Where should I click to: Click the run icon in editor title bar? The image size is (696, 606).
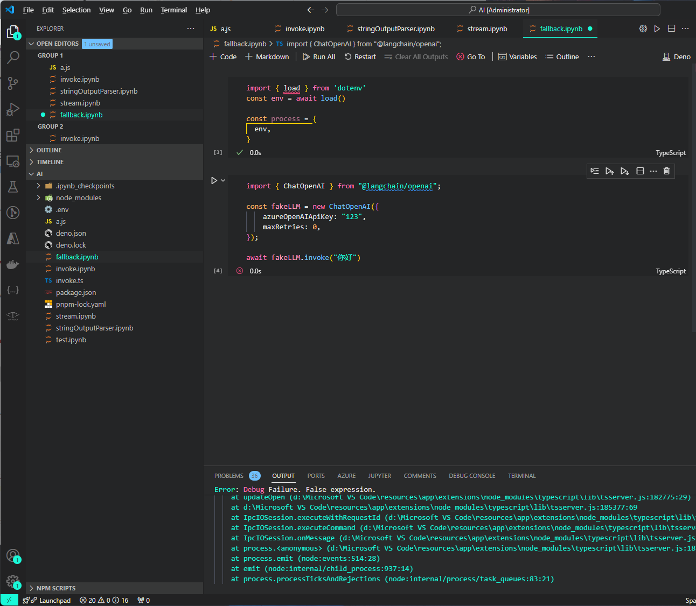[657, 29]
